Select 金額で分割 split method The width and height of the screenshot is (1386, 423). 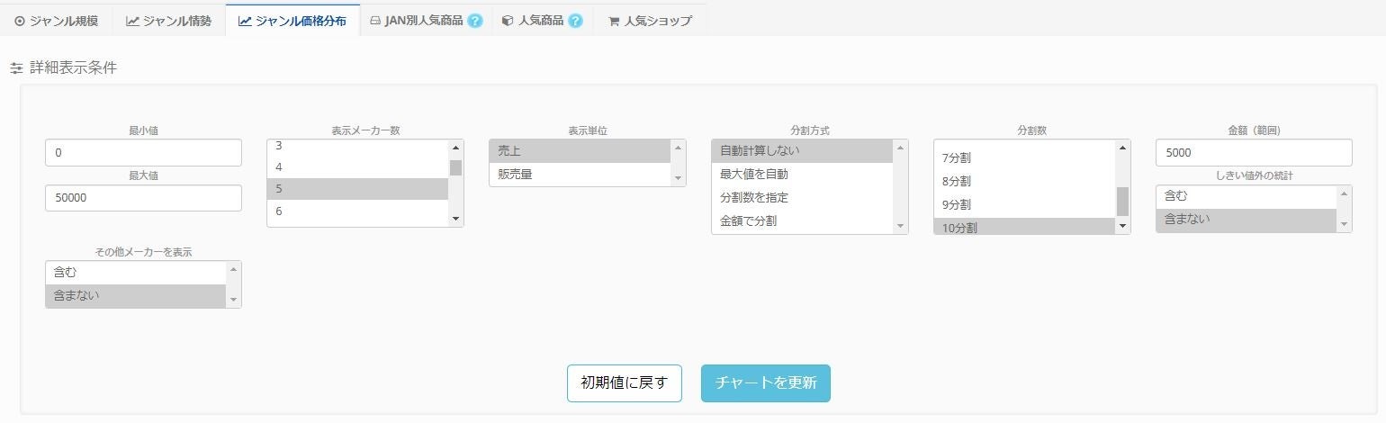801,220
